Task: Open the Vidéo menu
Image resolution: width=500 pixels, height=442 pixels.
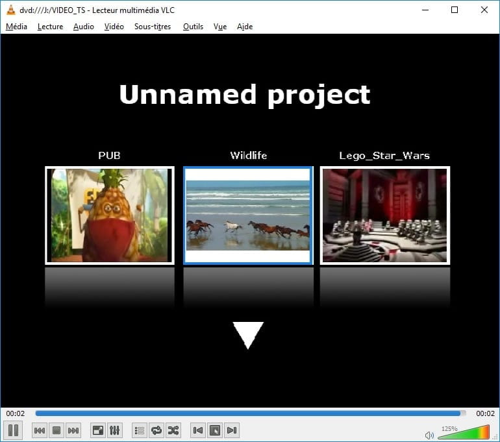Action: pos(114,27)
